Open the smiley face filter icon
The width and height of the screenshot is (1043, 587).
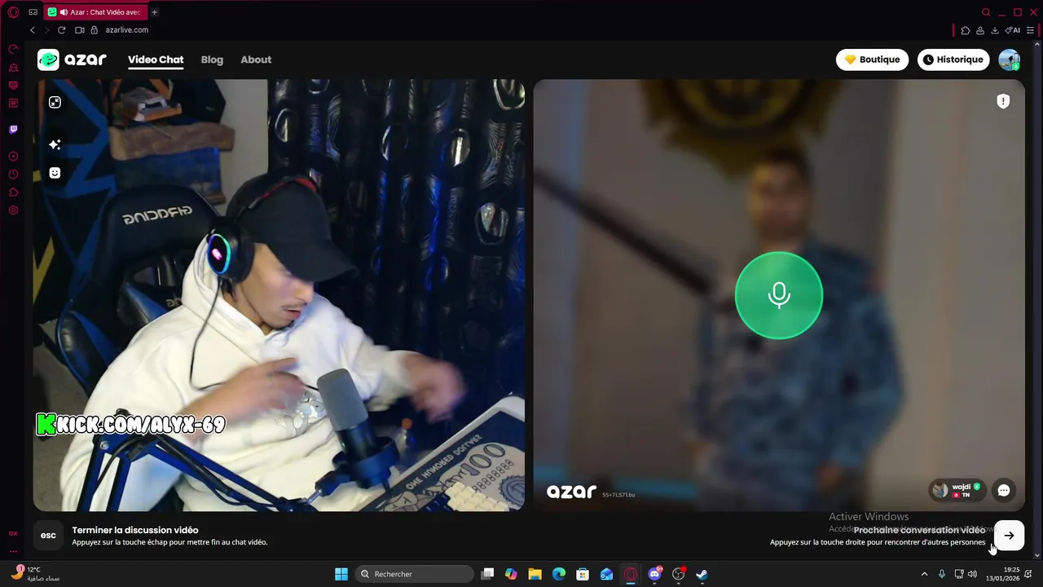(55, 173)
